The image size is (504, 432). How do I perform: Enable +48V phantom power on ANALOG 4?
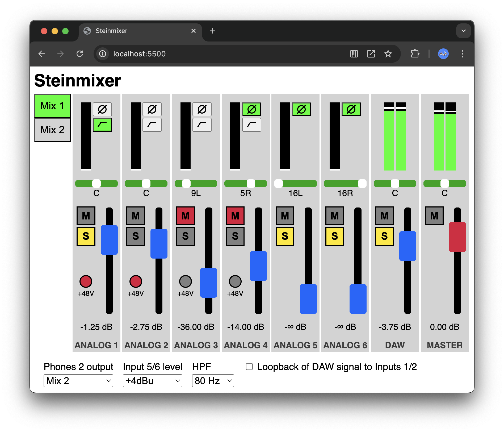[x=235, y=281]
